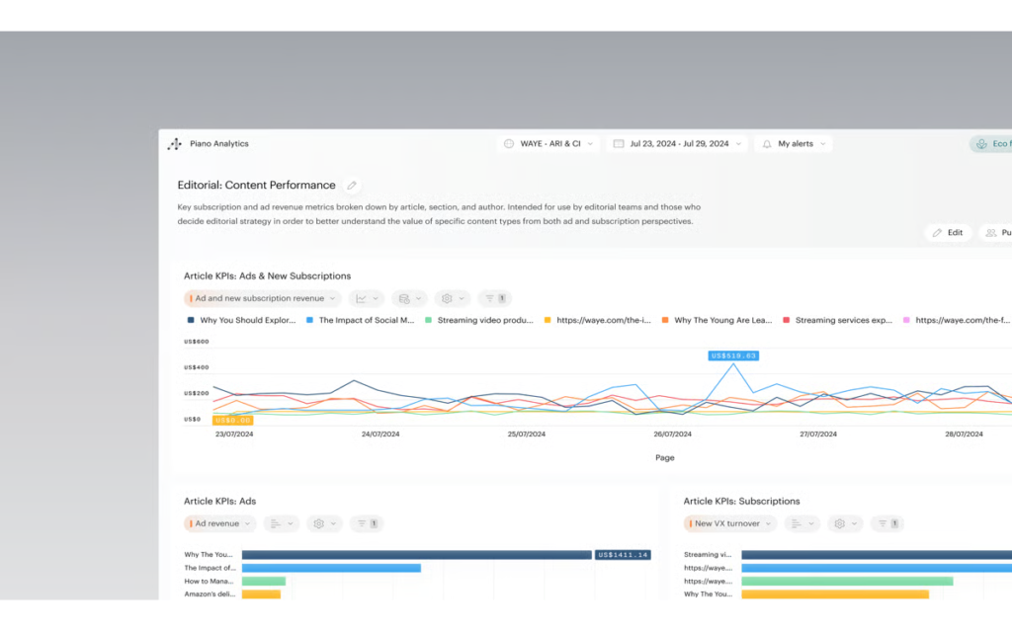Open the settings gear in Article KPIs: Ads

tap(324, 523)
